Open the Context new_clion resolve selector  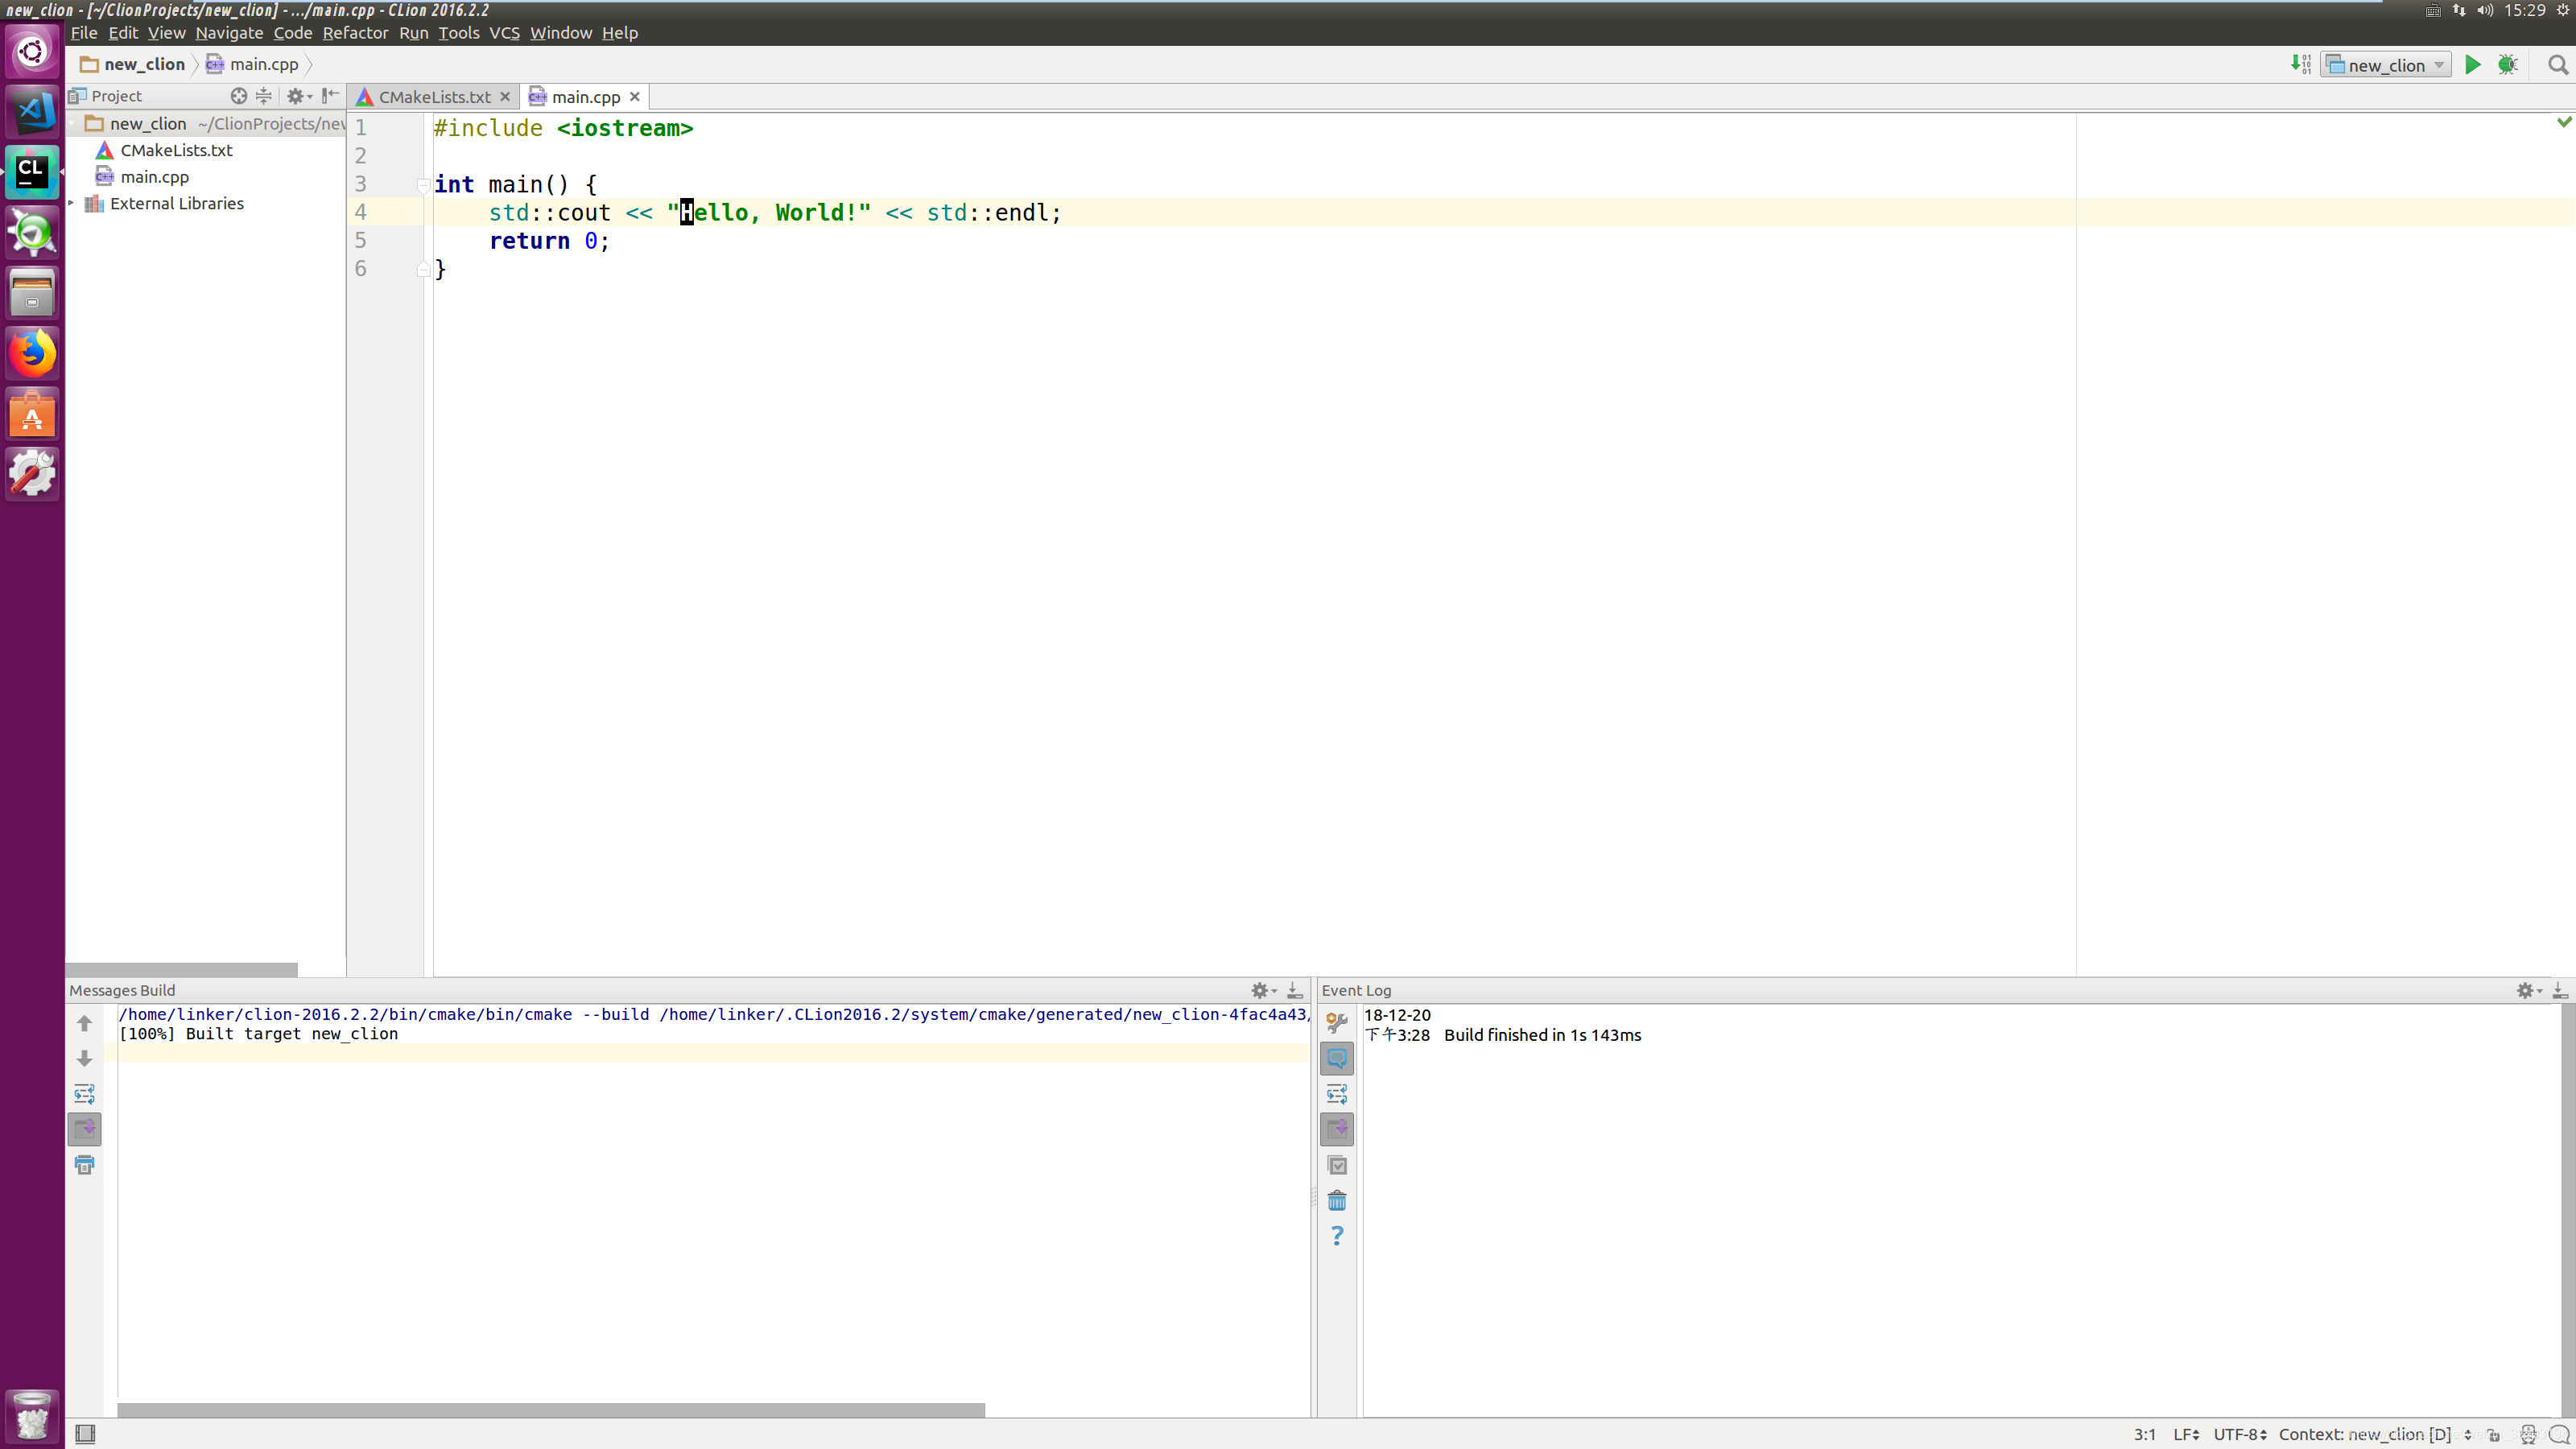(x=2374, y=1434)
